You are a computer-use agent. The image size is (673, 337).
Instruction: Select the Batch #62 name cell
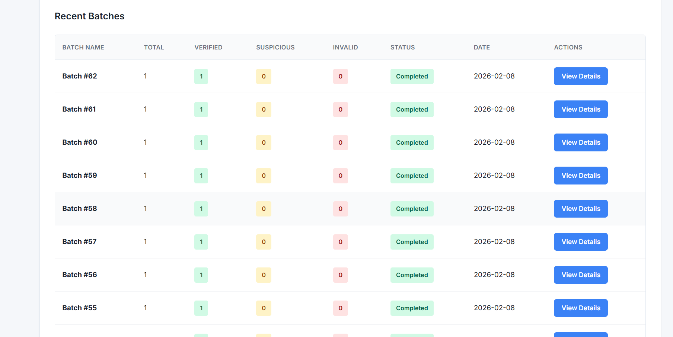pos(80,76)
